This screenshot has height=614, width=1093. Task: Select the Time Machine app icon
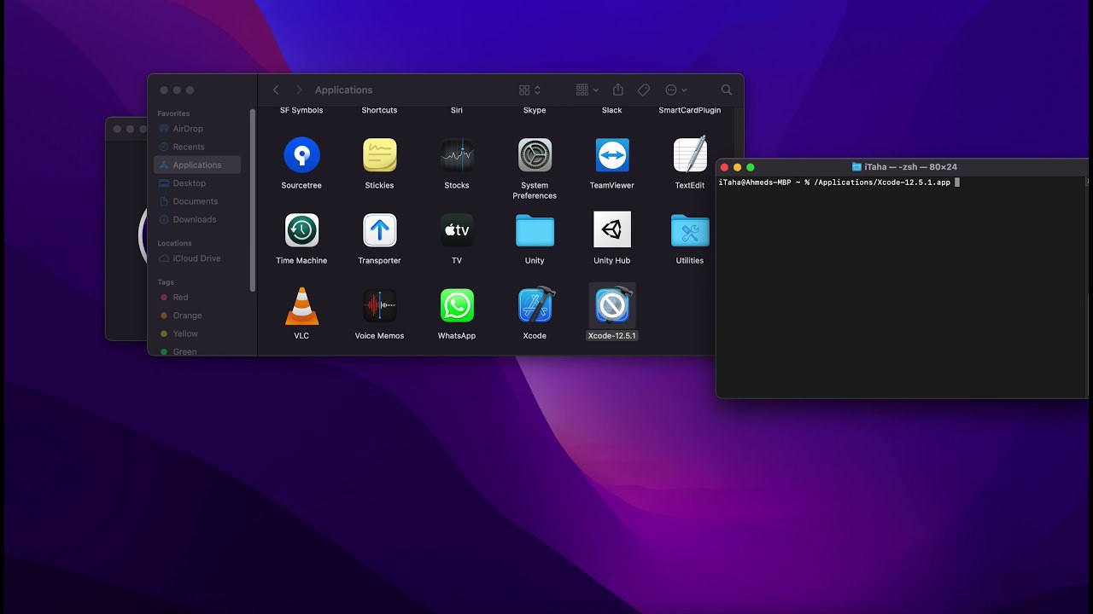coord(301,230)
